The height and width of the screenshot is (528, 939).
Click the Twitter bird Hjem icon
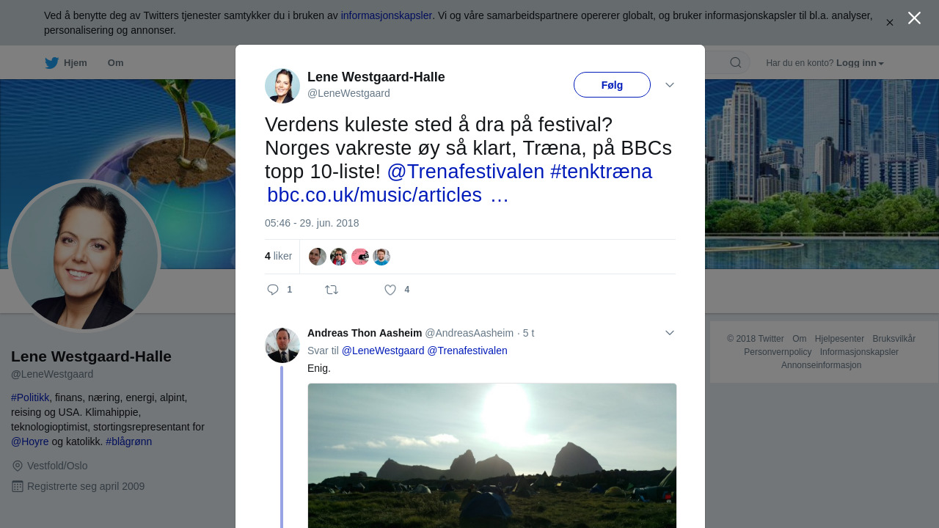51,63
